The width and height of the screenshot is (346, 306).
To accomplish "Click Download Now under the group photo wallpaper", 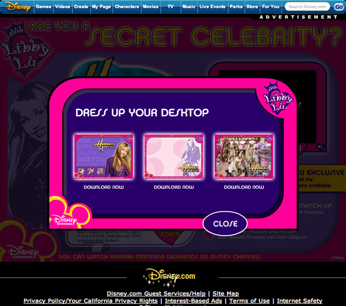I will tap(244, 187).
